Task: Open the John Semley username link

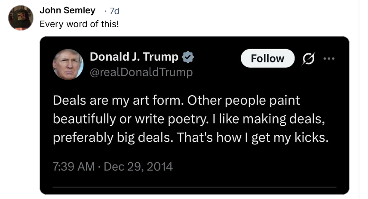Action: tap(67, 11)
